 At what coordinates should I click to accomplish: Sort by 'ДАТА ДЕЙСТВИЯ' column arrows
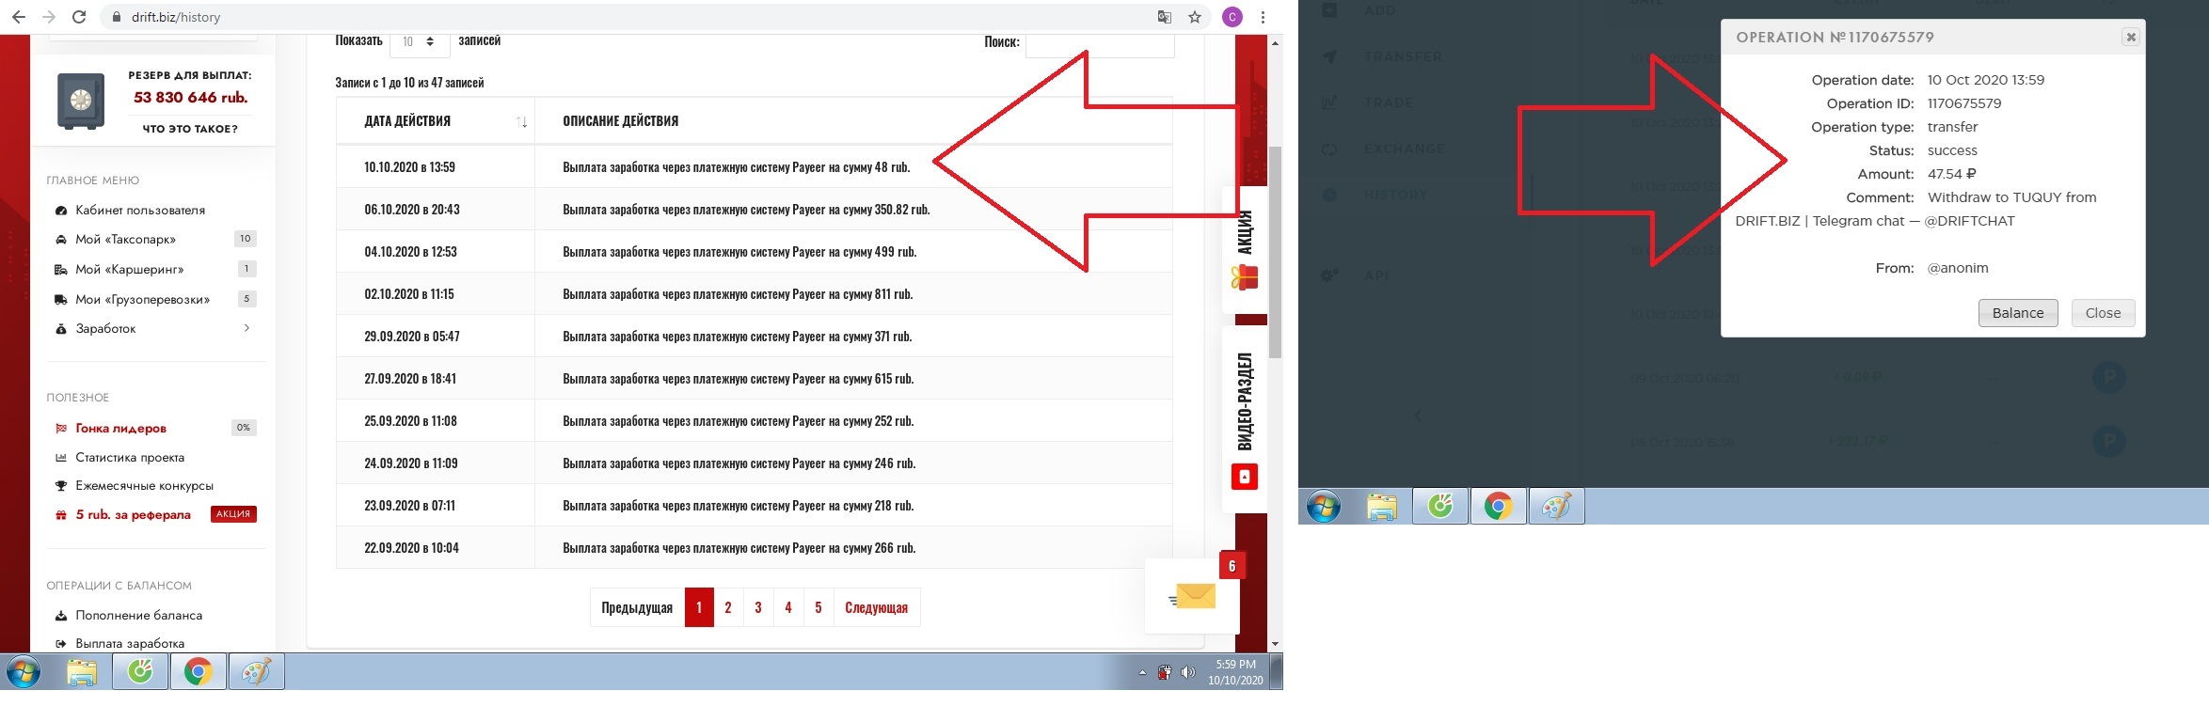[x=522, y=122]
